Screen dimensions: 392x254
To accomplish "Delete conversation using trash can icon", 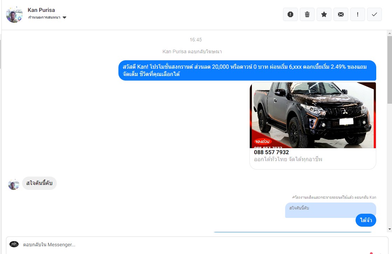I will tap(307, 14).
